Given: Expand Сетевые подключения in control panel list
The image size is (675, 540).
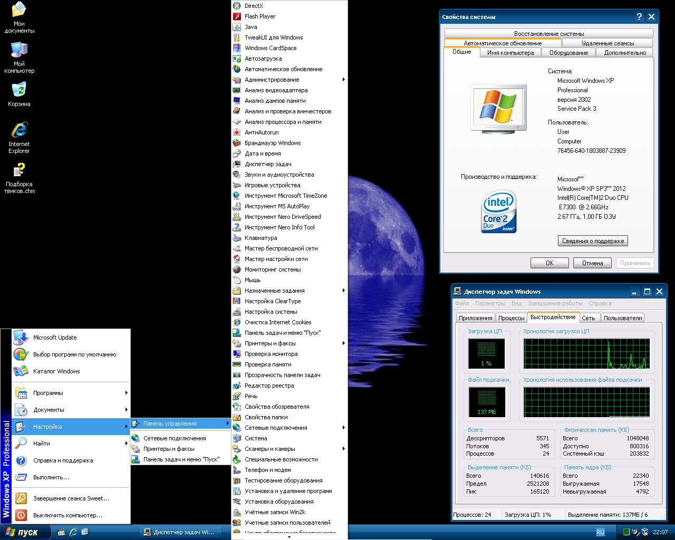Looking at the screenshot, I should pyautogui.click(x=290, y=428).
